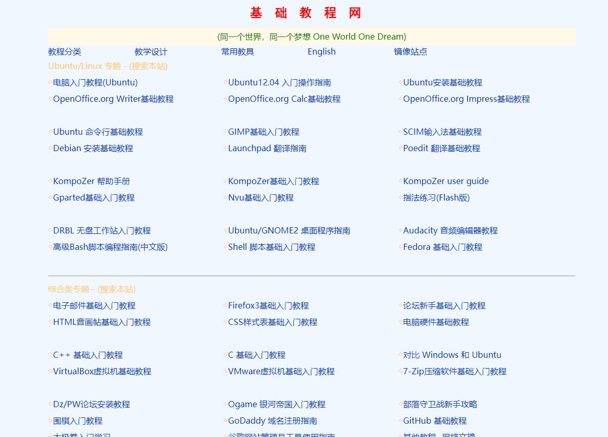Open HTML音画帖基础入门教程
The image size is (608, 437).
point(102,322)
